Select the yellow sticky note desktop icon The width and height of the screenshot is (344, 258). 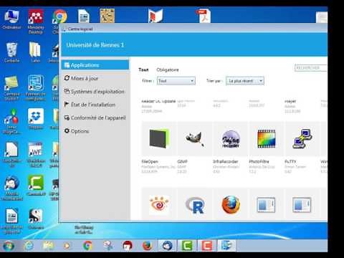11,88
